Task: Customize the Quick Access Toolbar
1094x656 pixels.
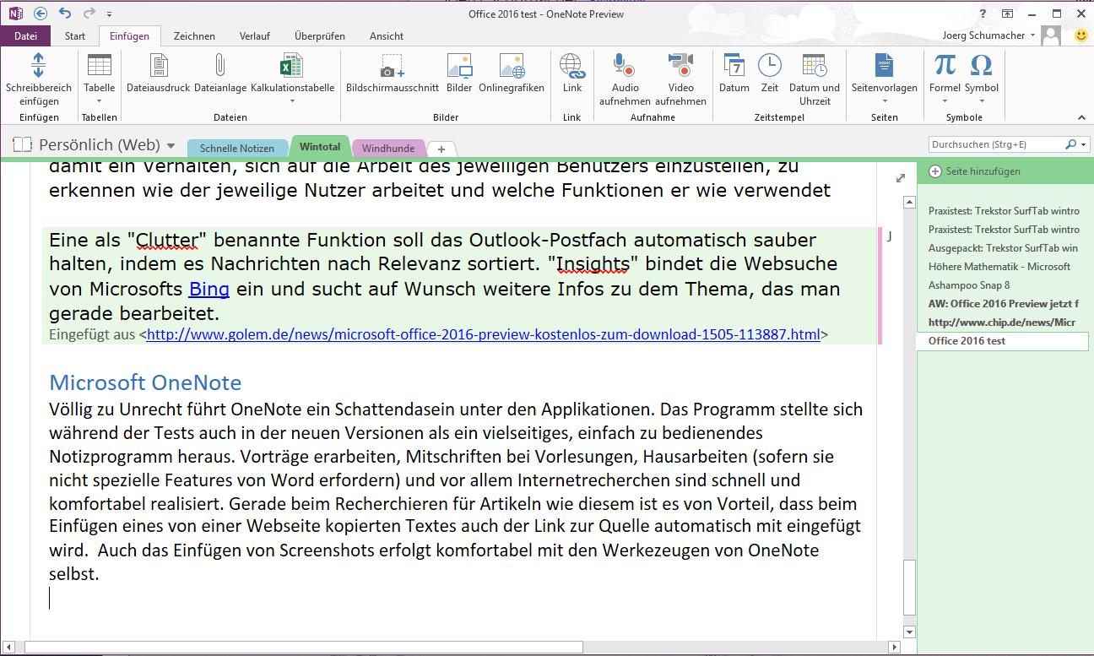Action: 109,14
